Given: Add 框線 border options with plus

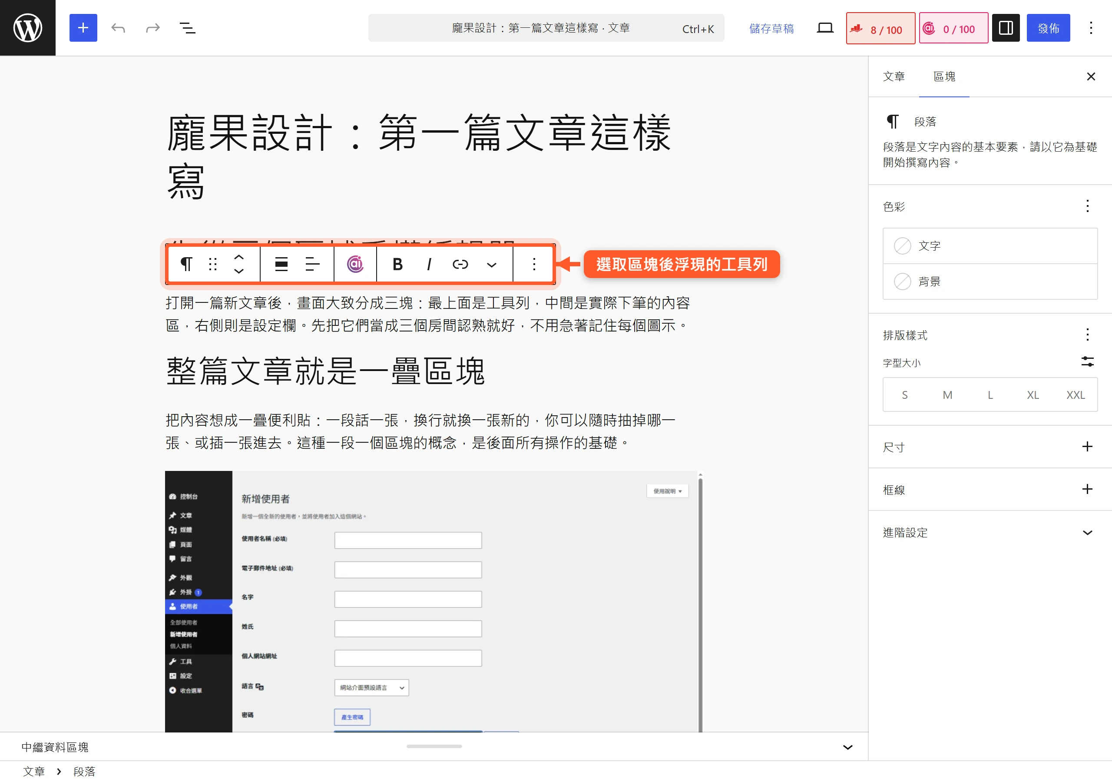Looking at the screenshot, I should tap(1087, 489).
